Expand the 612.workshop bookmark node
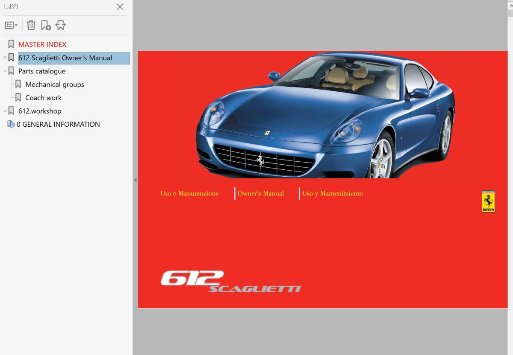 pos(5,111)
